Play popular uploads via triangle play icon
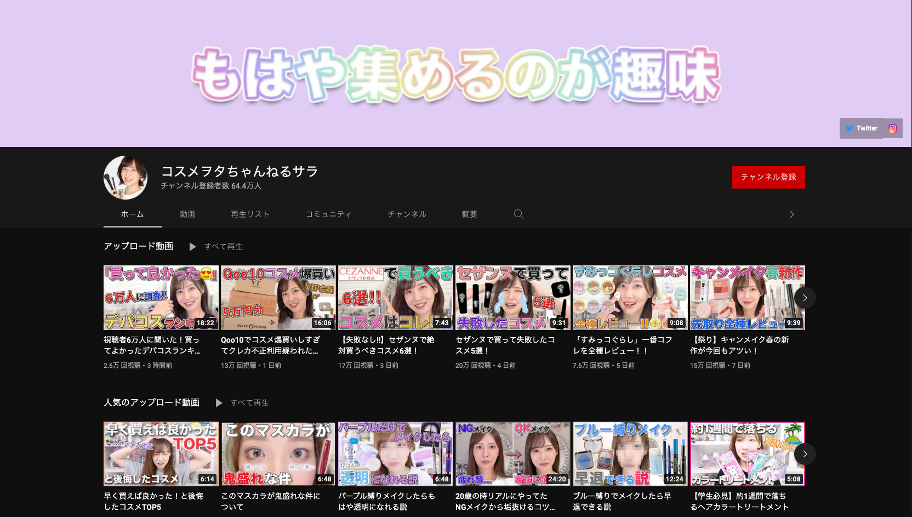 (x=219, y=403)
